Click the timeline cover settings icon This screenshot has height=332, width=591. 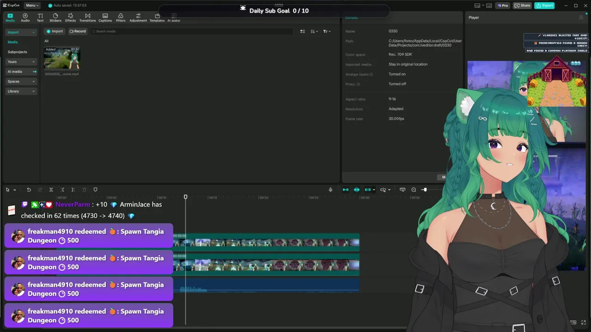402,190
